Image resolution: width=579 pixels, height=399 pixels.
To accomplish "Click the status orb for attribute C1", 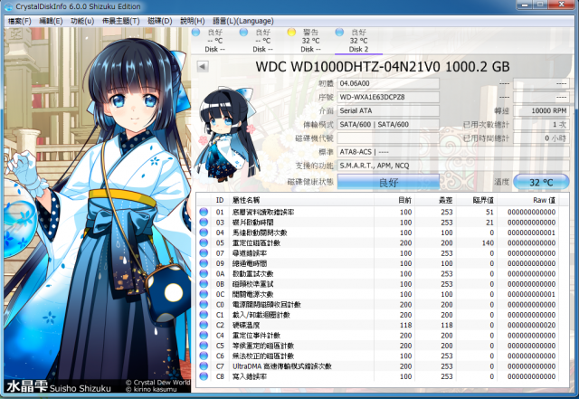I will [204, 315].
